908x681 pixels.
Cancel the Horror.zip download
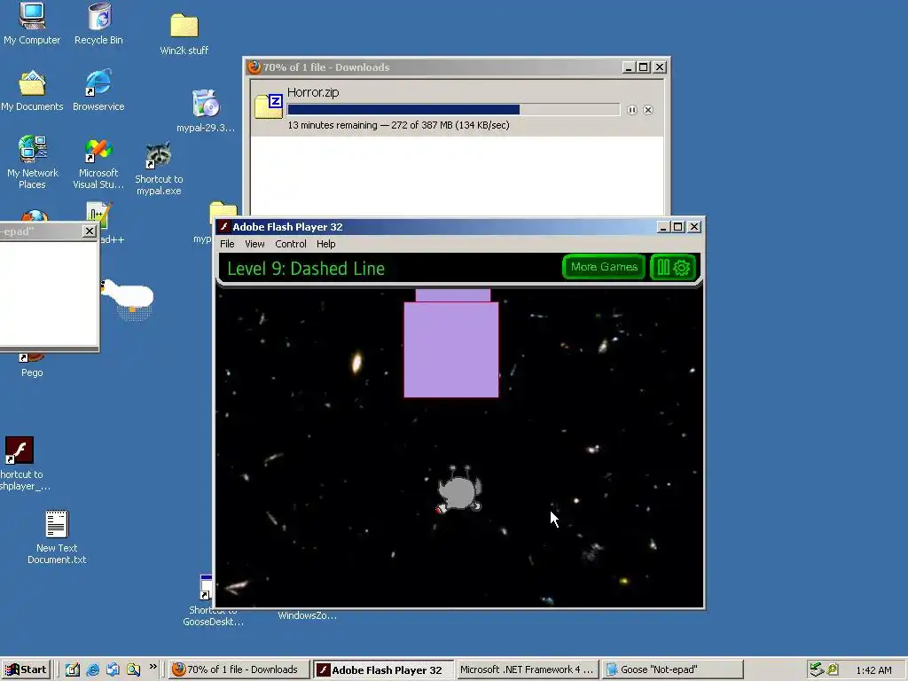pos(648,110)
